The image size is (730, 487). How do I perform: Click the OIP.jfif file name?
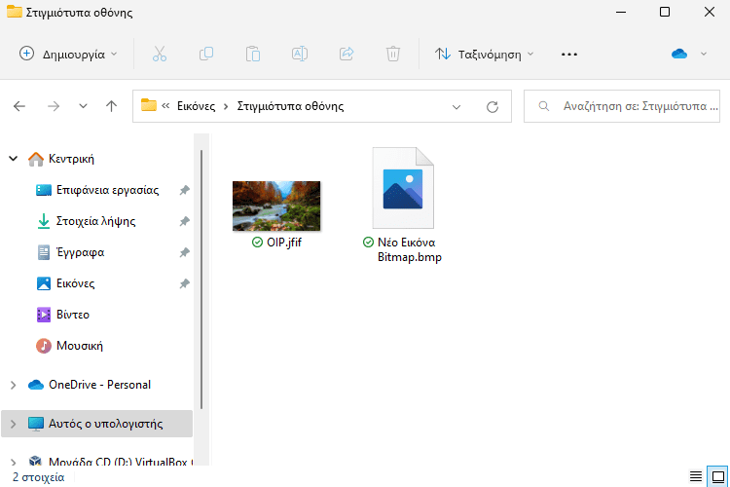(284, 243)
